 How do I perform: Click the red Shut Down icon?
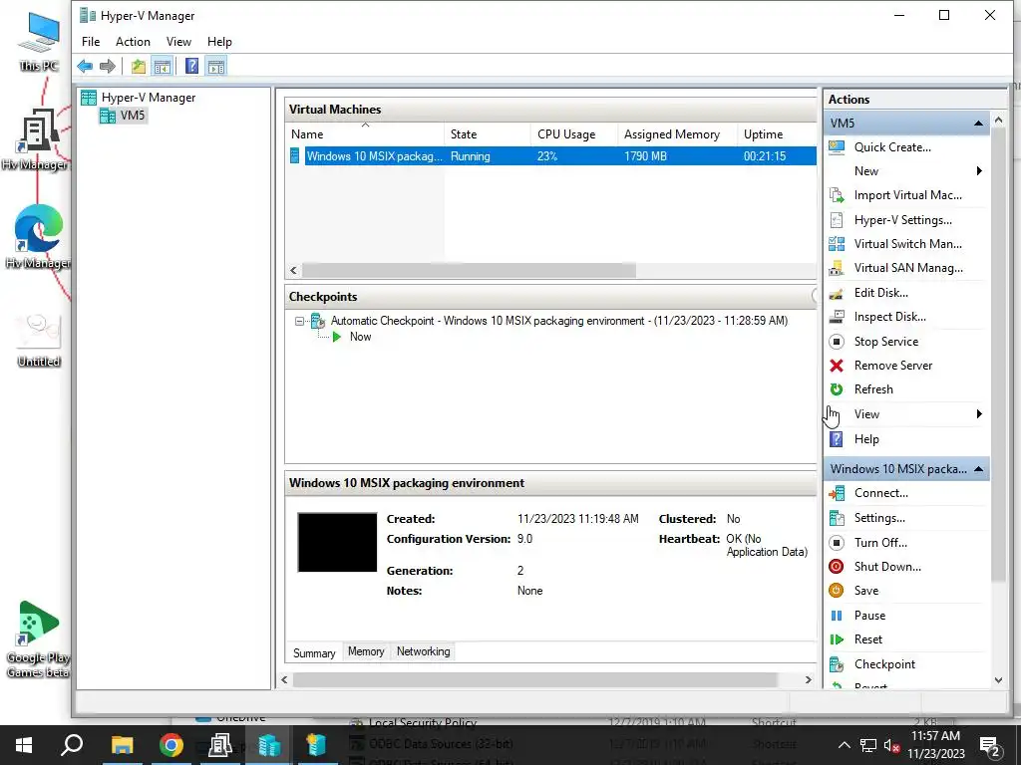pos(837,567)
